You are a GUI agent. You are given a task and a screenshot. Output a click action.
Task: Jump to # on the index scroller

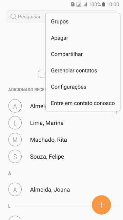pyautogui.click(x=116, y=113)
